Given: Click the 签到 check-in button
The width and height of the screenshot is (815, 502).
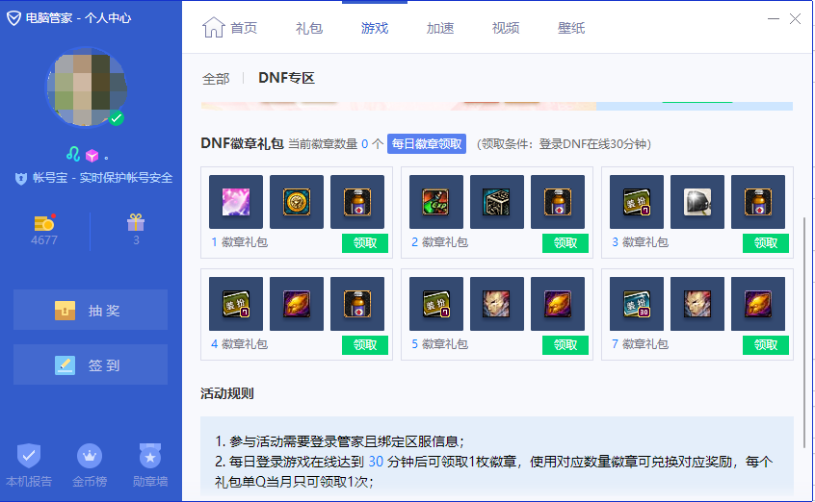Looking at the screenshot, I should (x=91, y=364).
